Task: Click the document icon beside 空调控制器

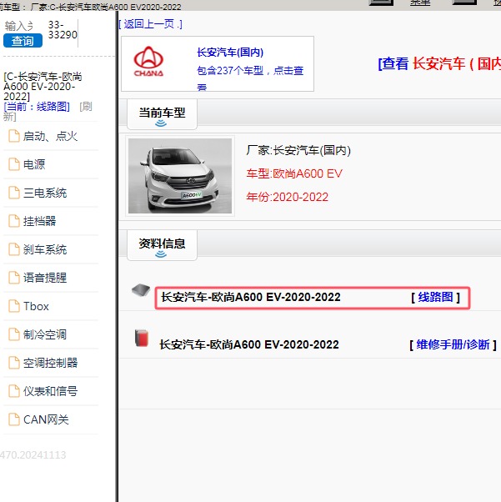Action: tap(14, 363)
